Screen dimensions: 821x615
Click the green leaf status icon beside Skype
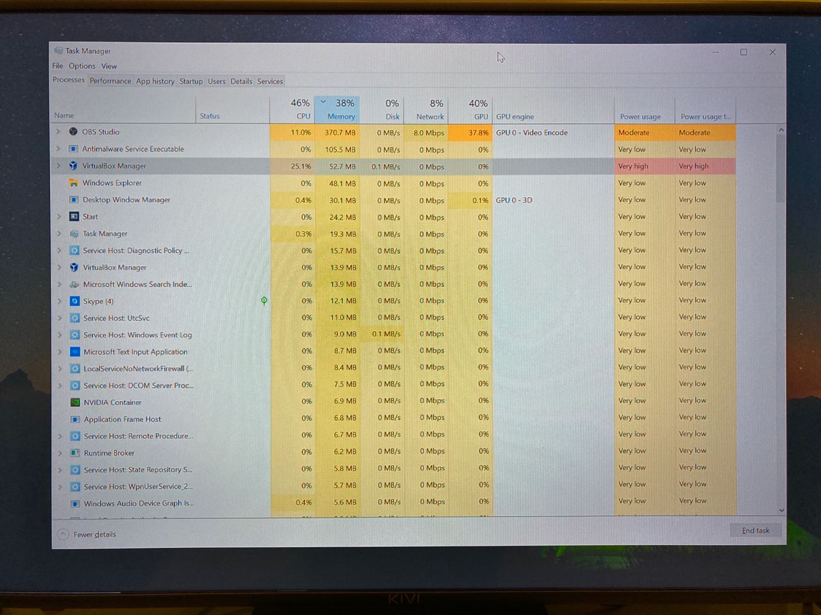coord(264,300)
